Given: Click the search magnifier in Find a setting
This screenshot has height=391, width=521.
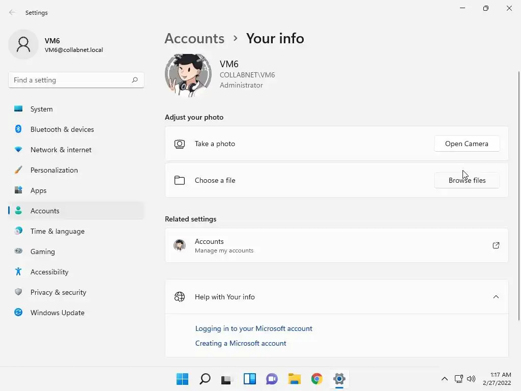Looking at the screenshot, I should pyautogui.click(x=135, y=80).
